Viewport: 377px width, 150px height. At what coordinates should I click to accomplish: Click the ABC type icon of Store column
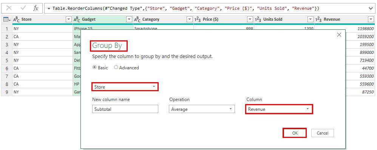(16, 20)
